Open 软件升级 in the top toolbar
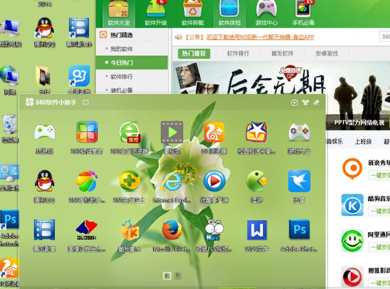This screenshot has height=289, width=390. [156, 13]
